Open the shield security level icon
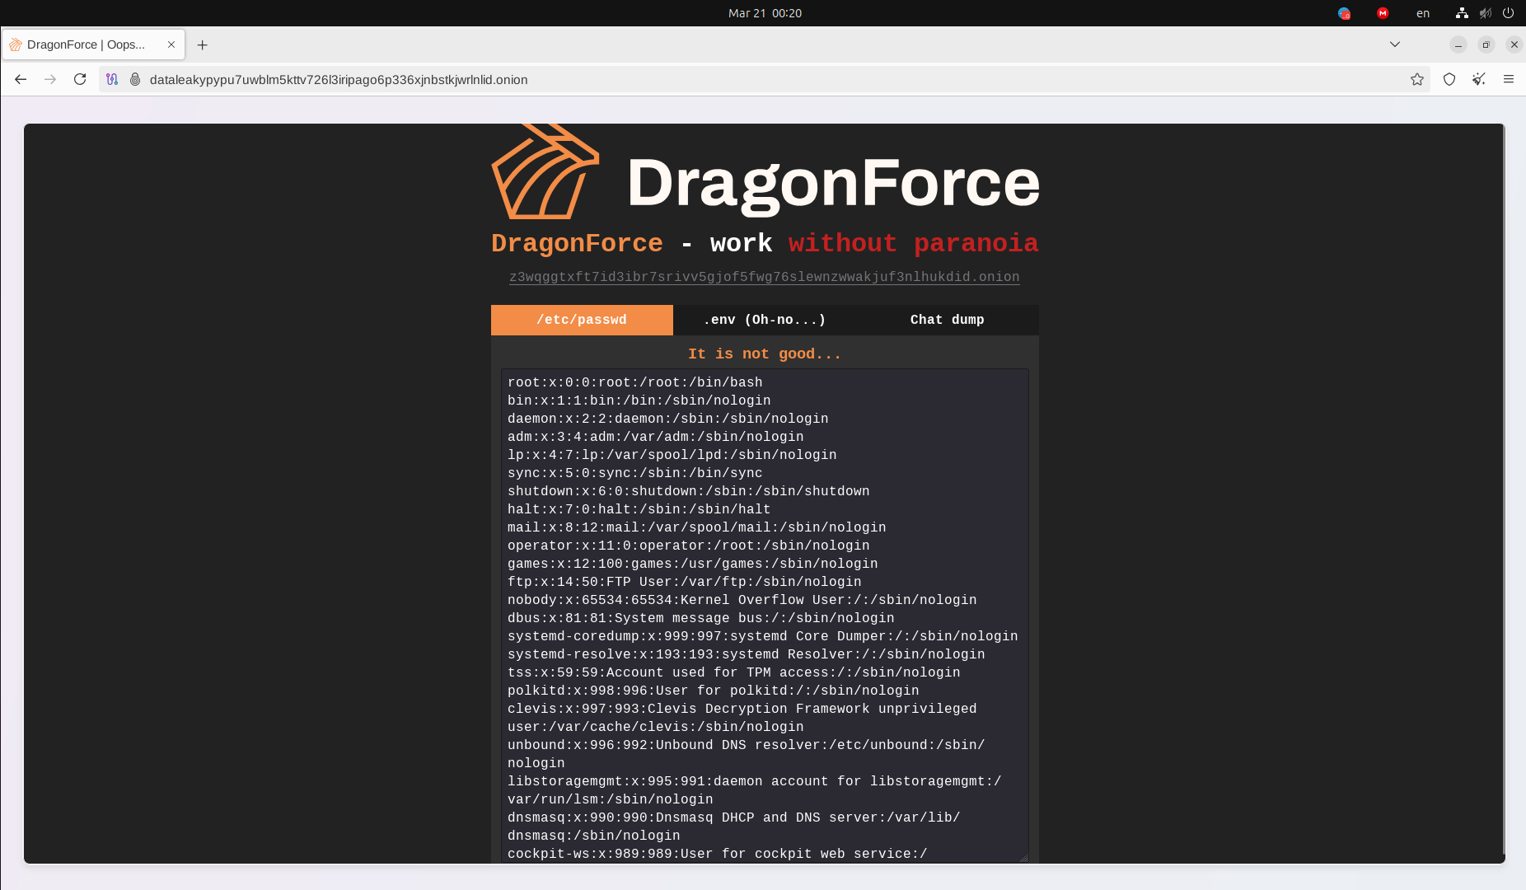This screenshot has width=1526, height=890. pos(1449,79)
